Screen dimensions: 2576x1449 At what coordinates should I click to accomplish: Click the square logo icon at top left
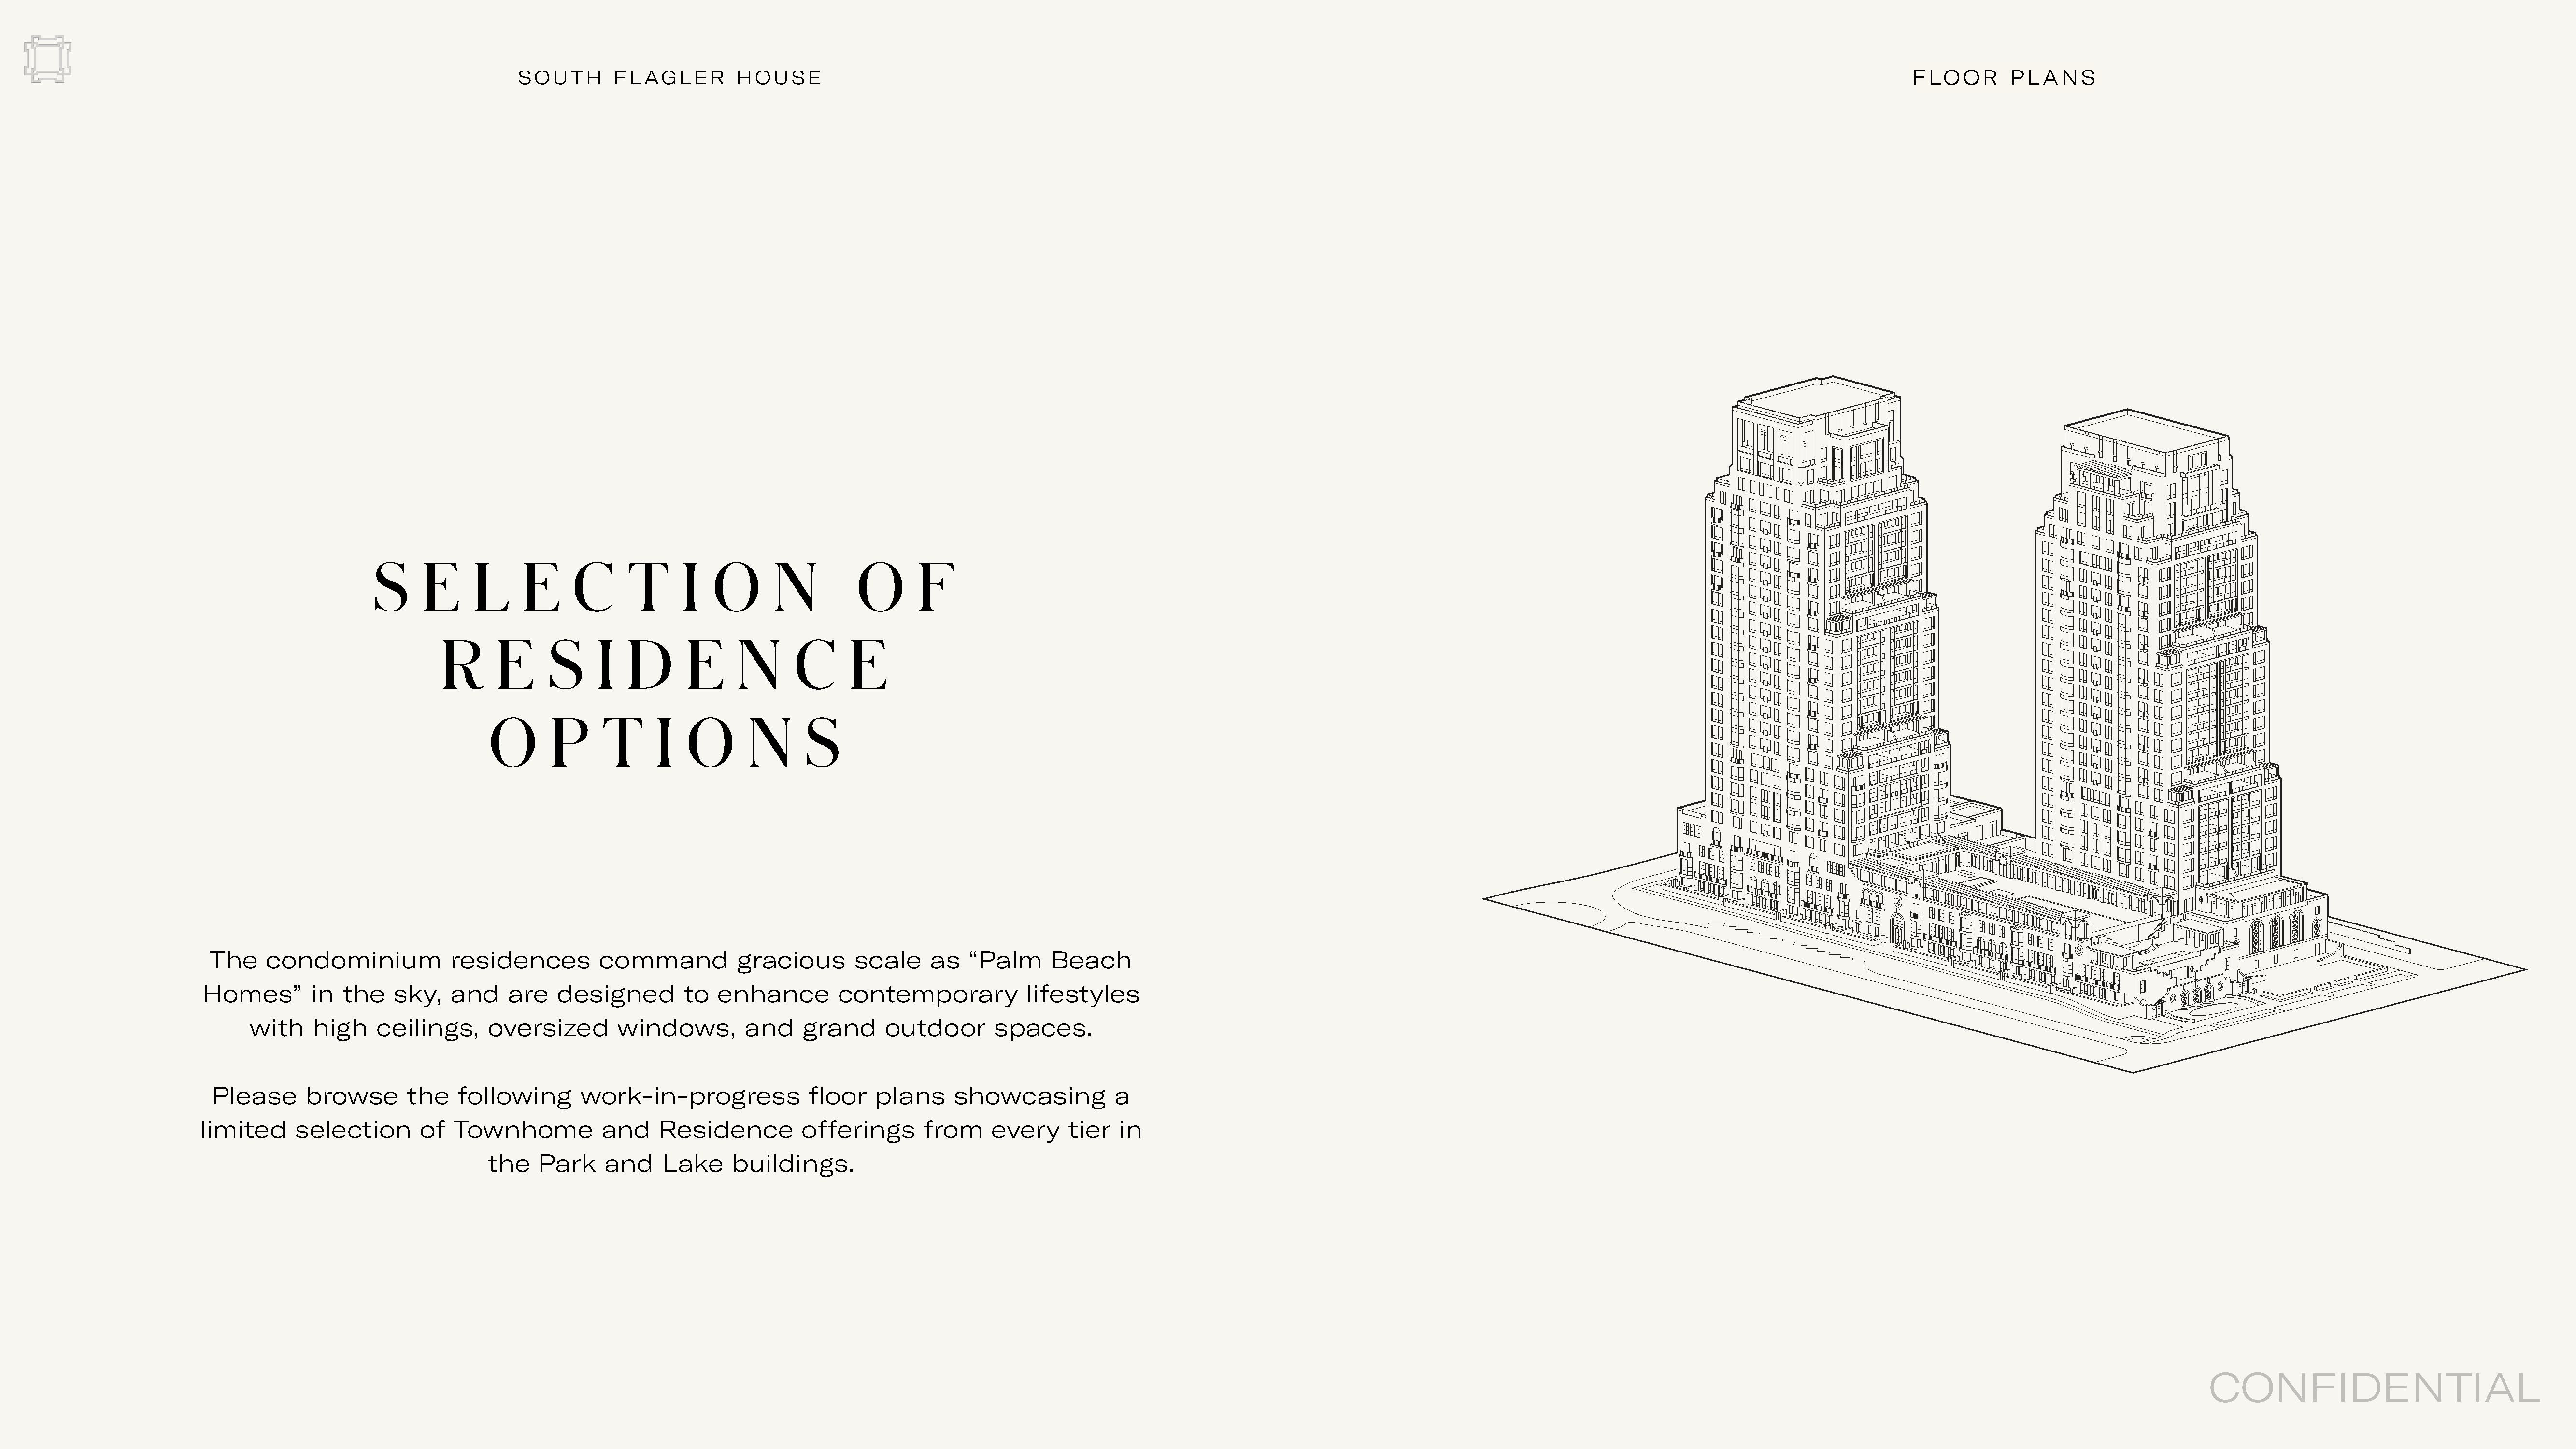(48, 59)
